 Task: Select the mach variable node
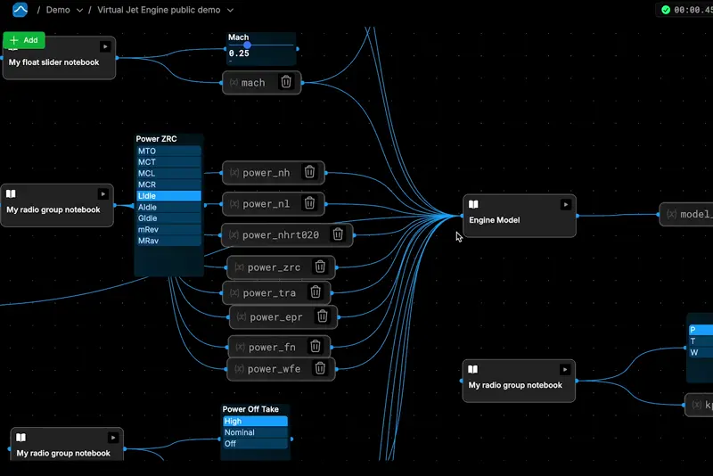pos(261,82)
